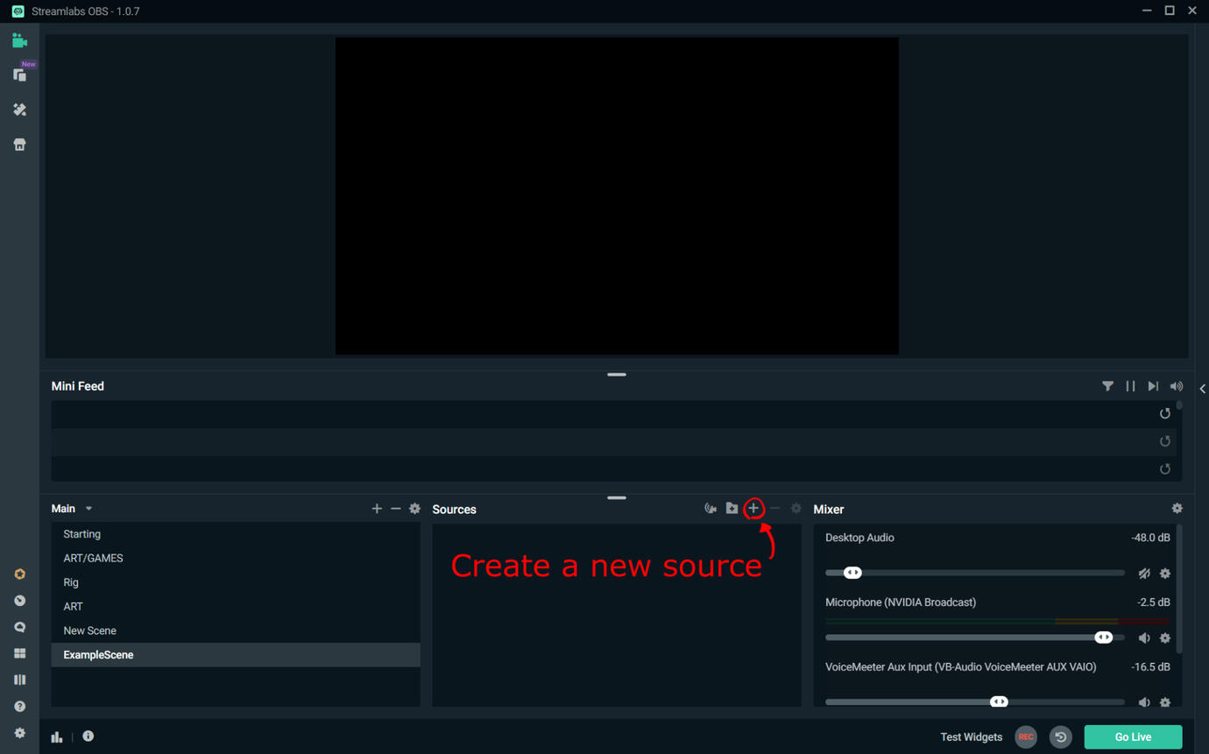This screenshot has height=754, width=1209.
Task: Select the ART/GAMES scene
Action: tap(93, 558)
